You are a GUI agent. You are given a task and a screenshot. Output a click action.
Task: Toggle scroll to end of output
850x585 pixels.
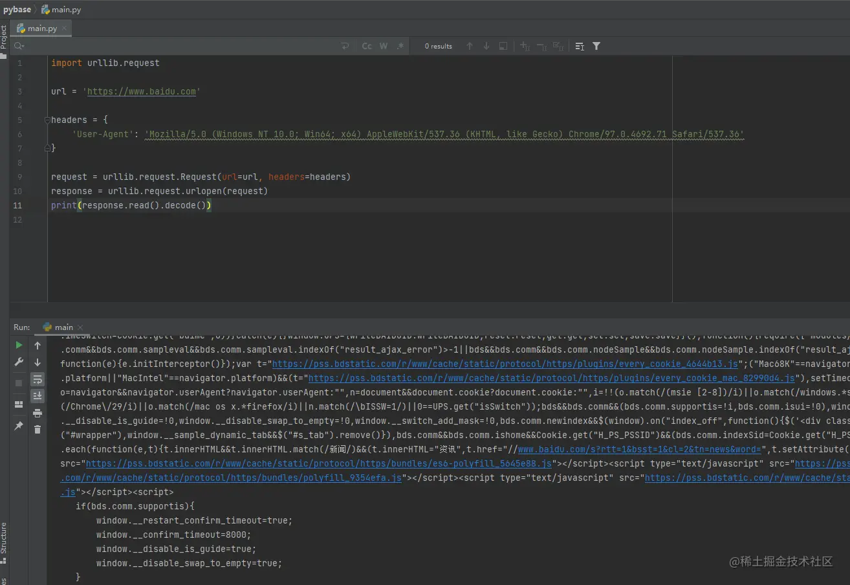38,396
